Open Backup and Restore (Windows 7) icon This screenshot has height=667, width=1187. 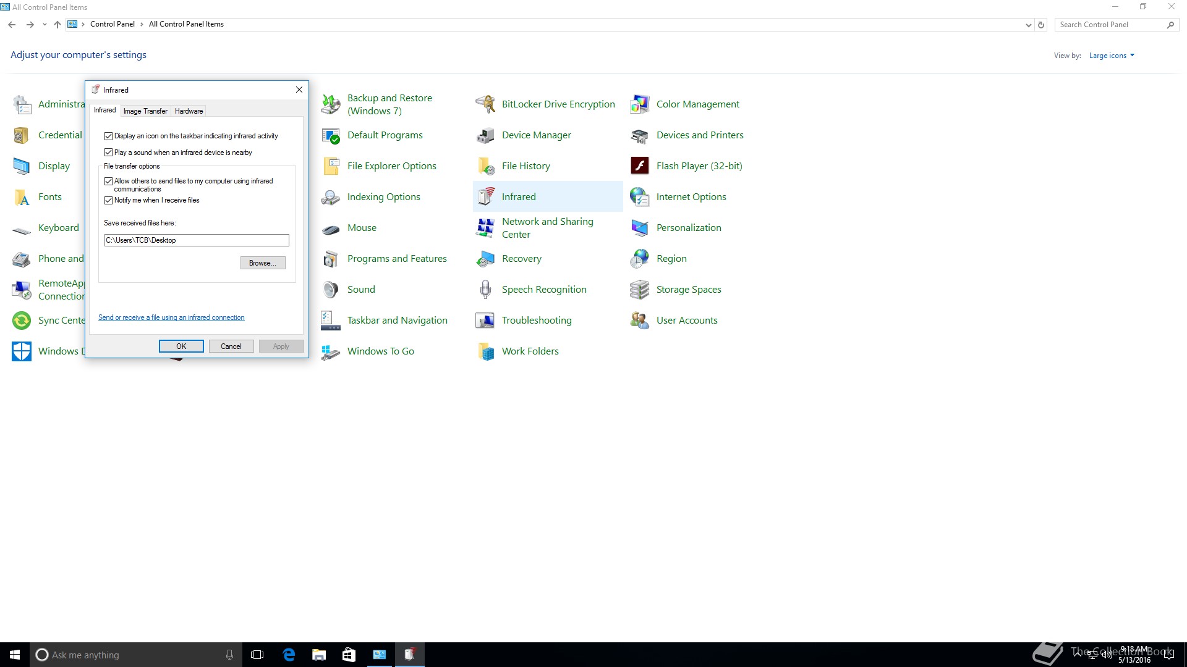point(330,104)
